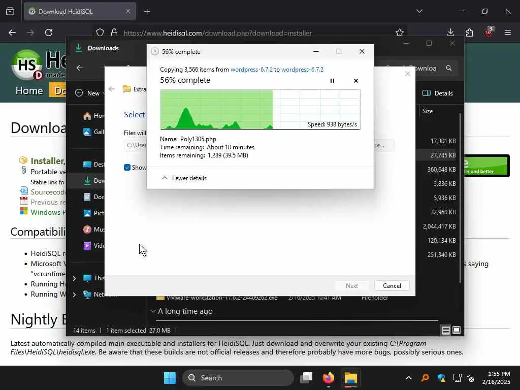The image size is (520, 390).
Task: Click the Explorer vertical scrollbar
Action: pyautogui.click(x=460, y=198)
